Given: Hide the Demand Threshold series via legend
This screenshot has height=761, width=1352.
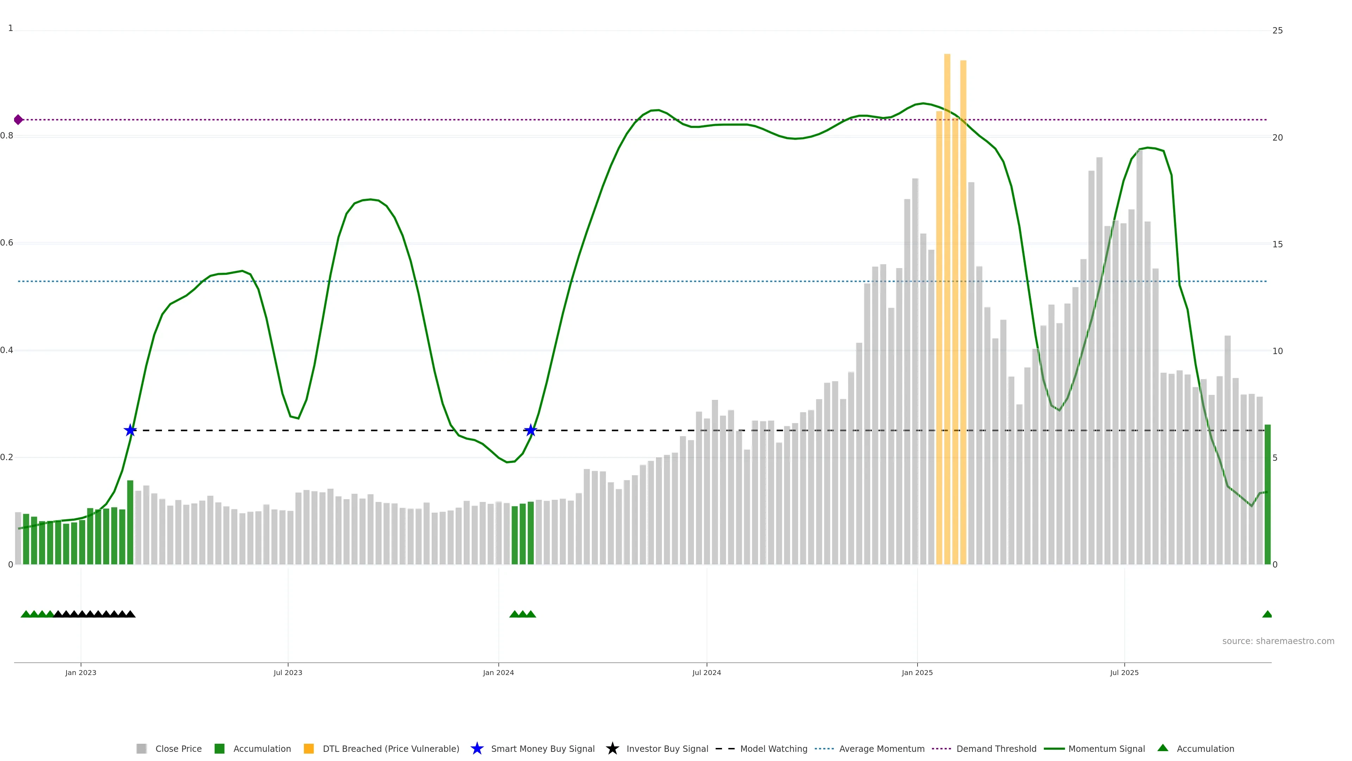Looking at the screenshot, I should [996, 748].
